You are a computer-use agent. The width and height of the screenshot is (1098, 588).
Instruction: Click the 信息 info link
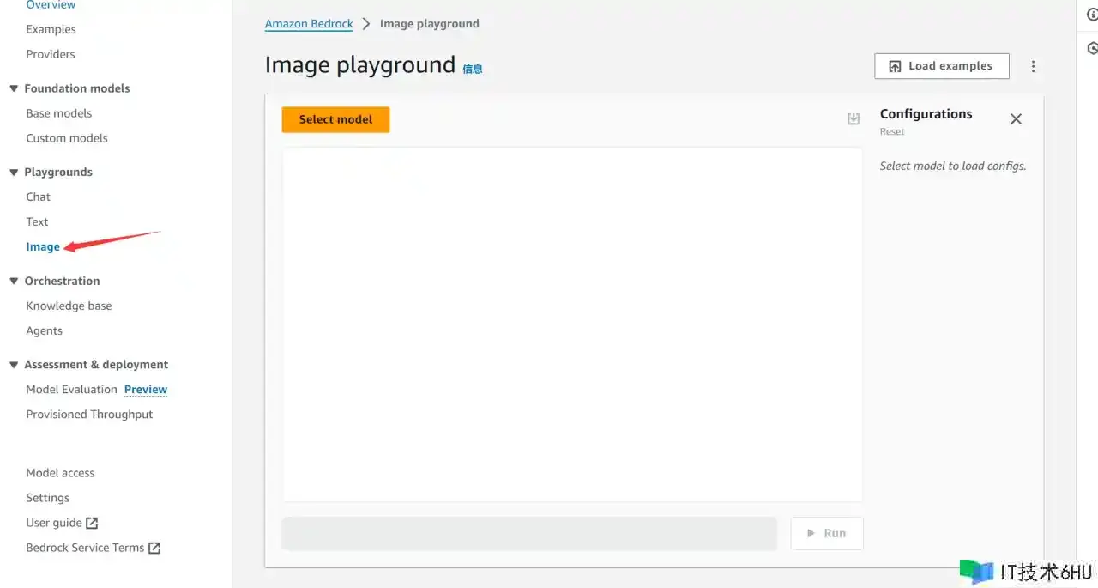tap(473, 70)
